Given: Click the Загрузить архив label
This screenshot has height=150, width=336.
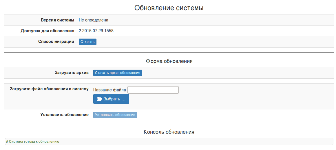Looking at the screenshot, I should coord(72,73).
